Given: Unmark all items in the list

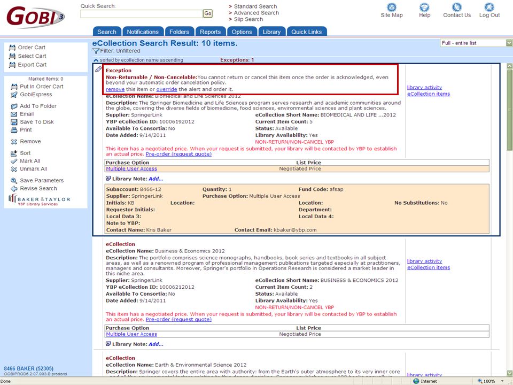Looking at the screenshot, I should point(29,169).
